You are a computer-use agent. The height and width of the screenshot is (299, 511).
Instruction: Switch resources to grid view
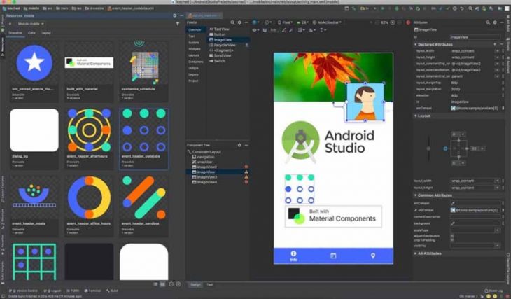[162, 284]
